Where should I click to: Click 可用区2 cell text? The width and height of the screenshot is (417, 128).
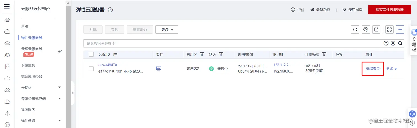[x=193, y=69]
